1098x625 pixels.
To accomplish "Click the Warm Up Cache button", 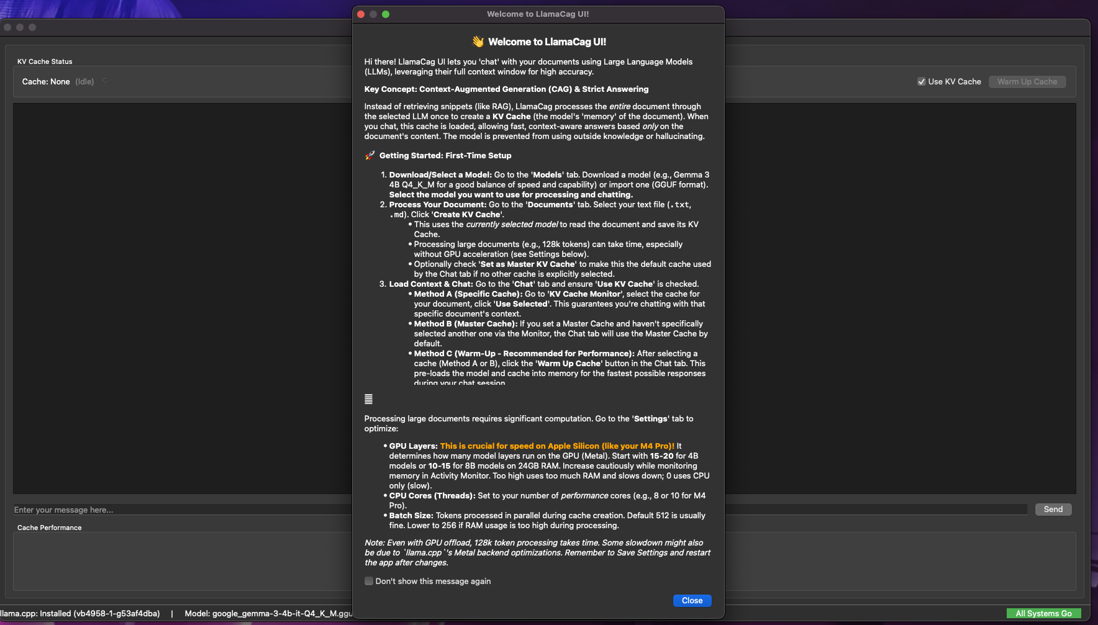I will click(1027, 81).
